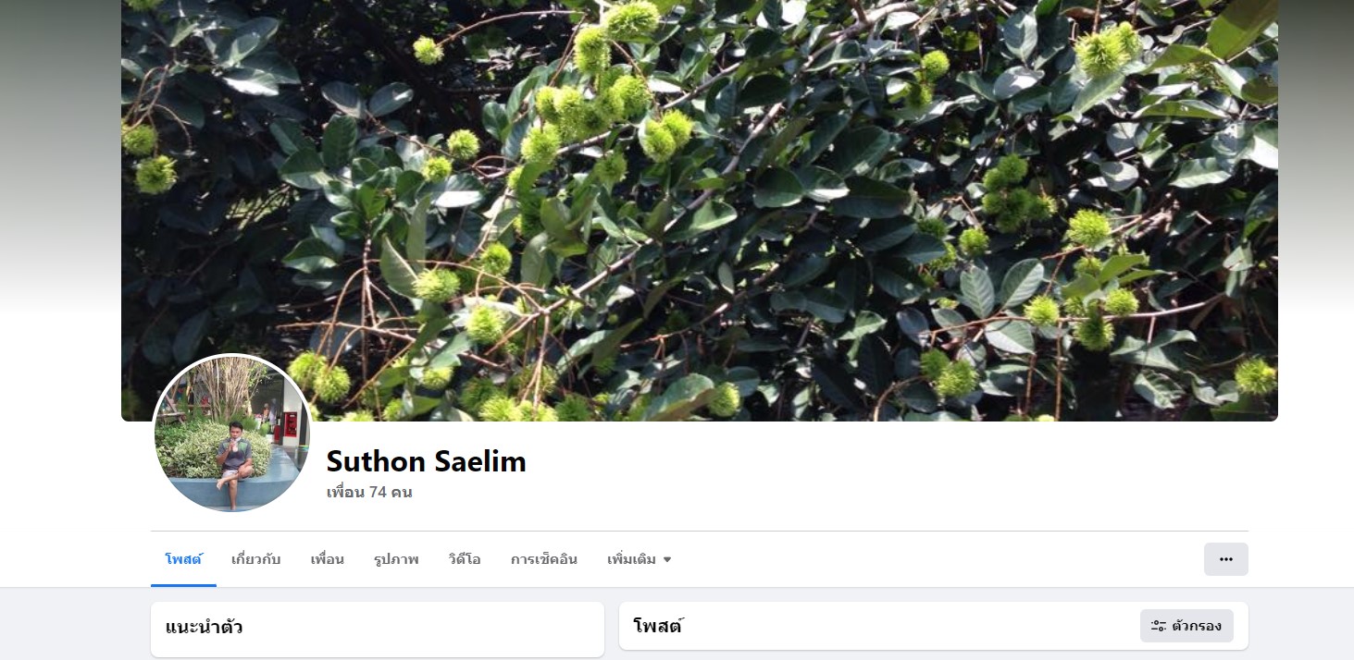Switch to the เกี่ยวกับ tab
This screenshot has width=1354, height=660.
(256, 559)
